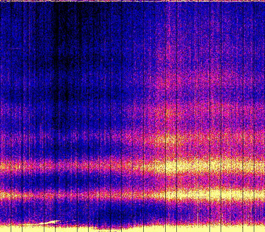This screenshot has width=265, height=232.
Task: Select the rightmost vertical black line
Action: (x=254, y=116)
